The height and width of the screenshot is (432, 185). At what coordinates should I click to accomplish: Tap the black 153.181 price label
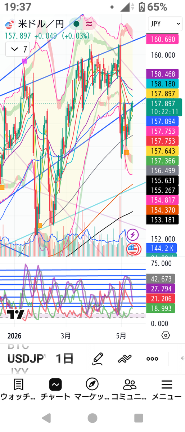pos(162,220)
